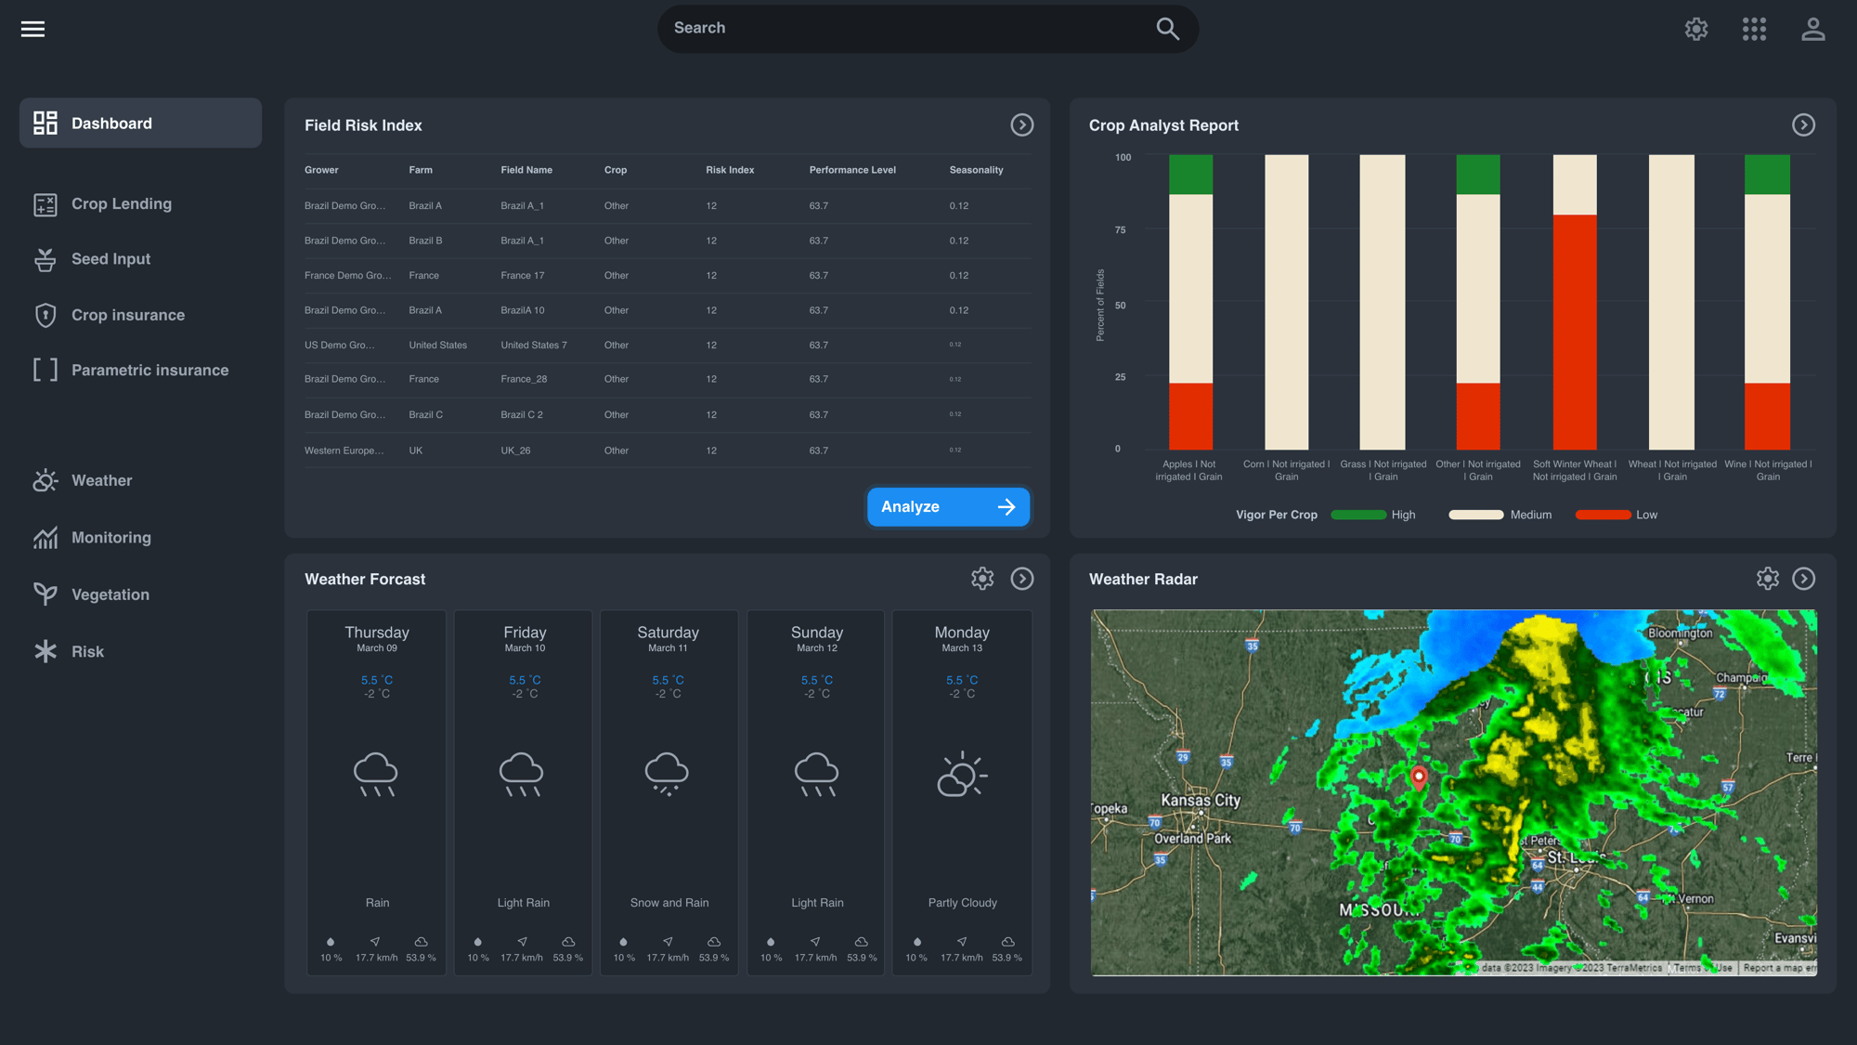Open the Weather Radar settings gear
This screenshot has height=1045, width=1857.
pos(1767,578)
